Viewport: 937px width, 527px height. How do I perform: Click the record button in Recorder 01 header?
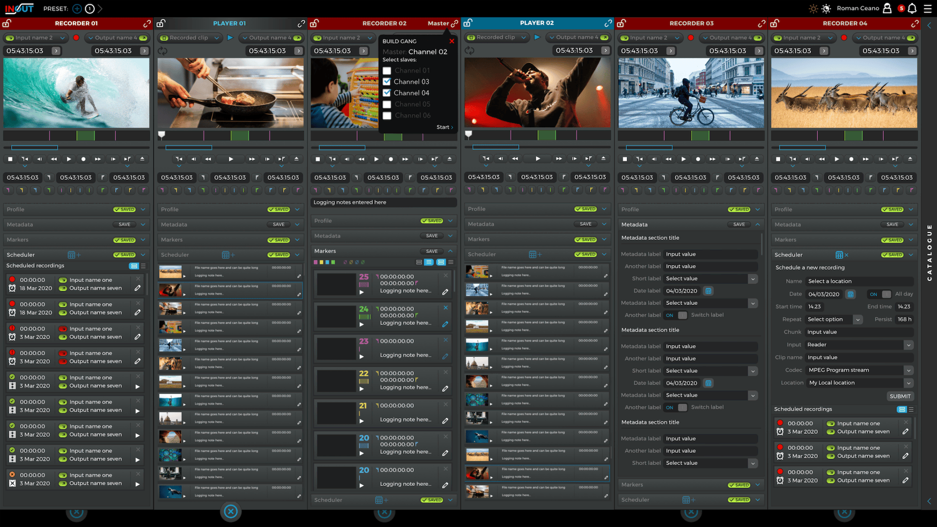[x=76, y=38]
